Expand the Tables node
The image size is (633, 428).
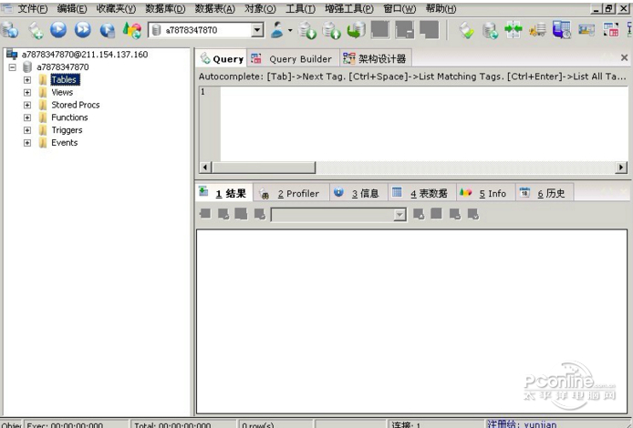click(27, 80)
